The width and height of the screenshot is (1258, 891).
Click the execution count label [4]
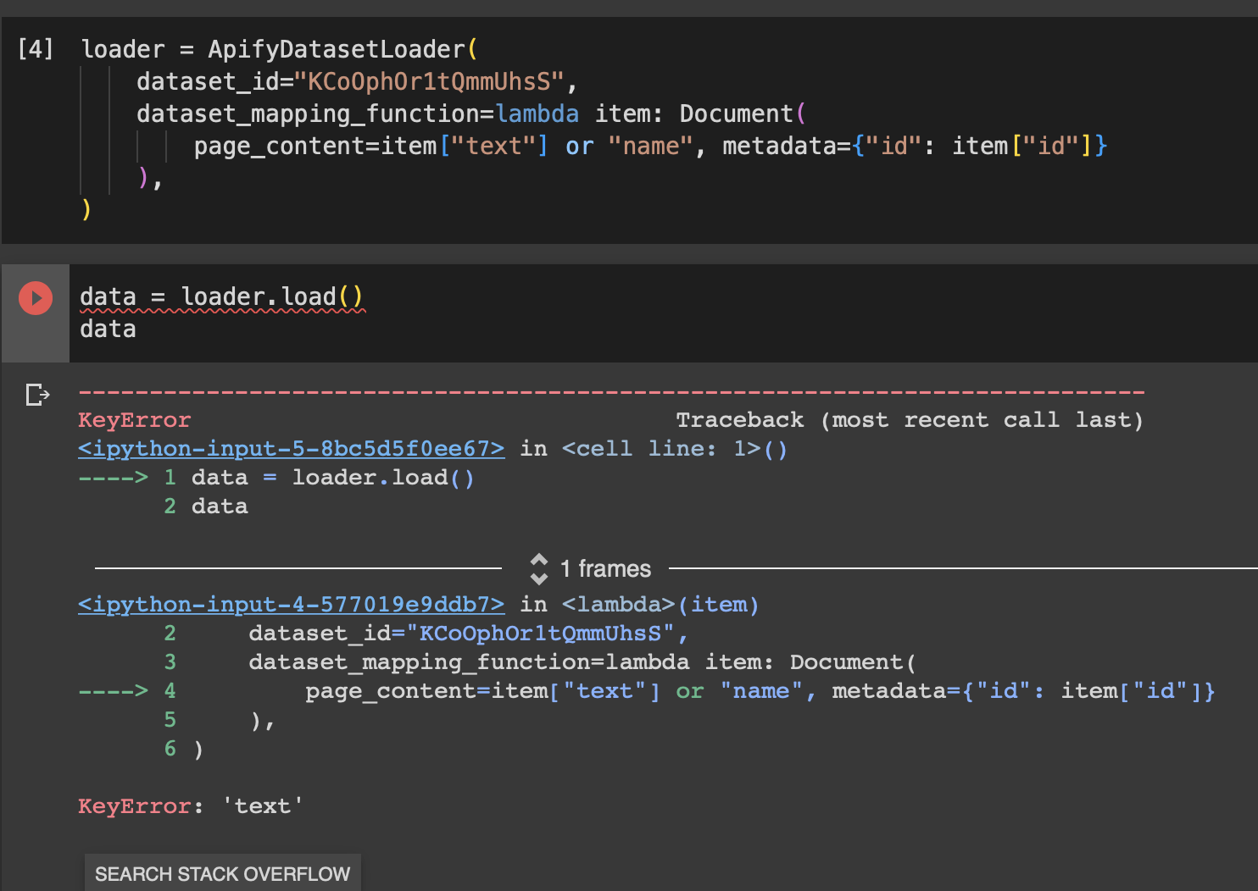35,49
